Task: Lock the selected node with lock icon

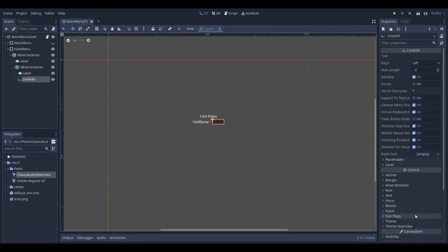Action: [x=153, y=29]
